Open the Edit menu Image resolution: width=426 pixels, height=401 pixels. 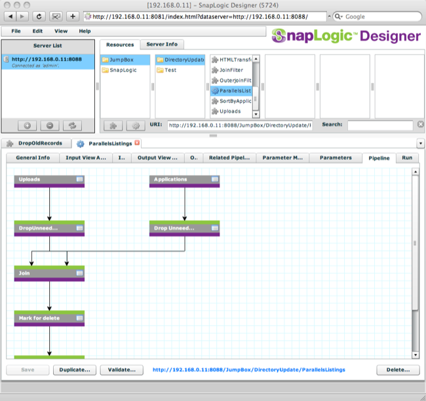tap(37, 31)
